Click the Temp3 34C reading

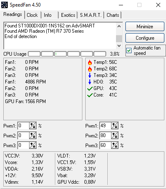[105, 75]
